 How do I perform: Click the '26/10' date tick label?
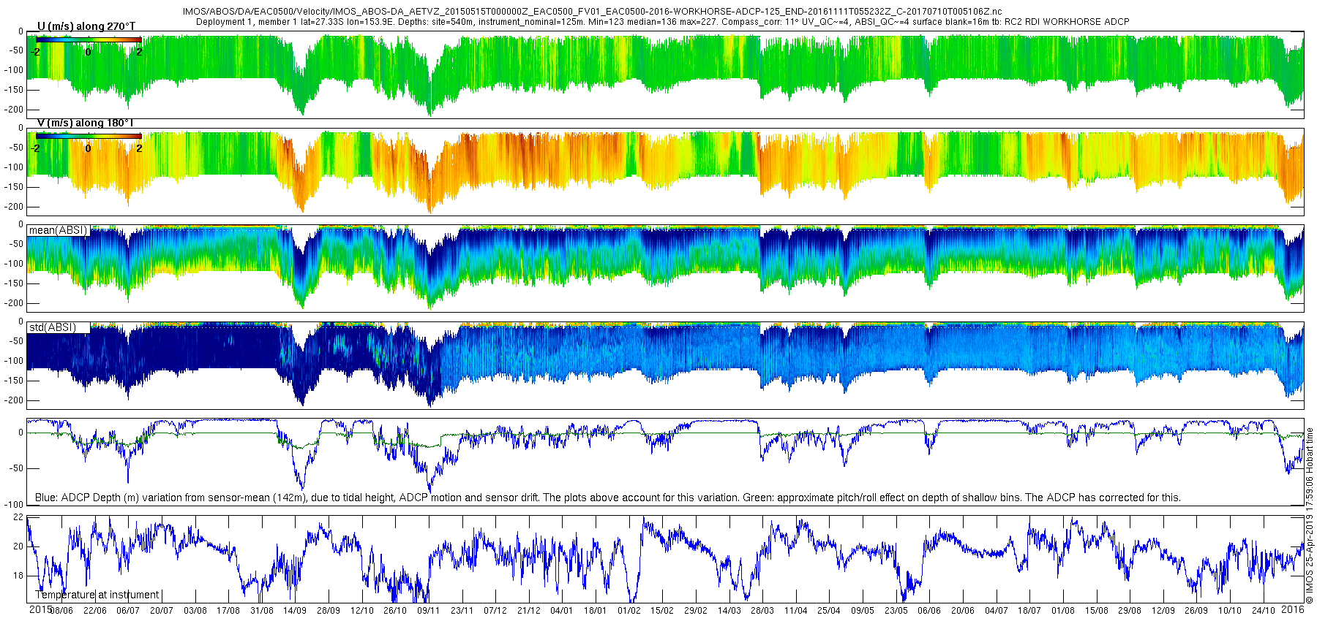pos(395,611)
